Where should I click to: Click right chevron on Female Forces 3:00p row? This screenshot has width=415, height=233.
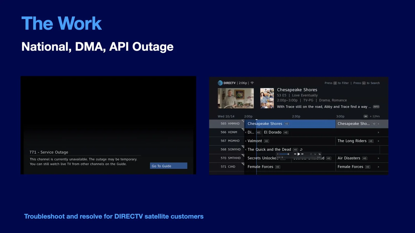coord(378,166)
